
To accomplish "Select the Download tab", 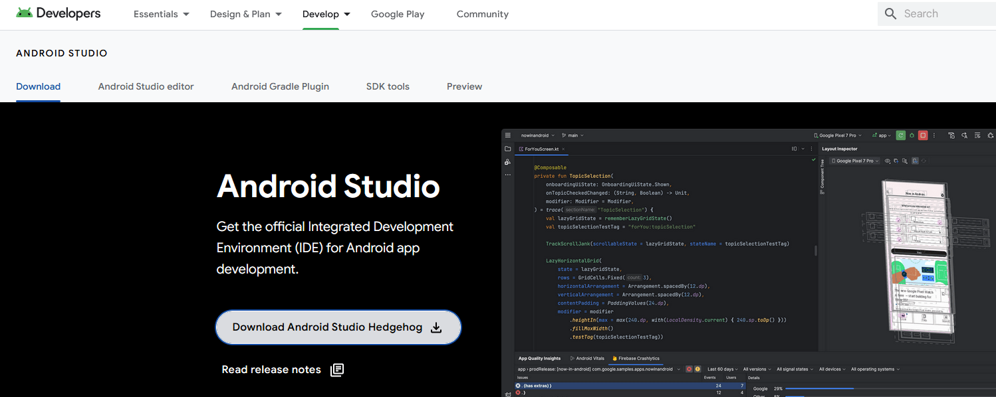I will click(39, 86).
